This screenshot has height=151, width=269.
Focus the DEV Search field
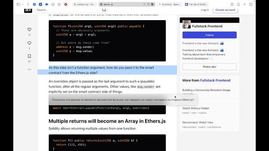[x=69, y=10]
